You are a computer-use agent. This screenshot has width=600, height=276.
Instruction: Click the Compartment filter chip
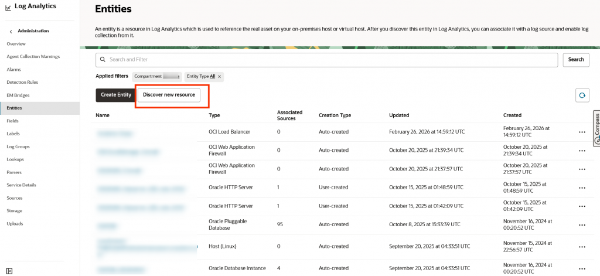click(157, 77)
